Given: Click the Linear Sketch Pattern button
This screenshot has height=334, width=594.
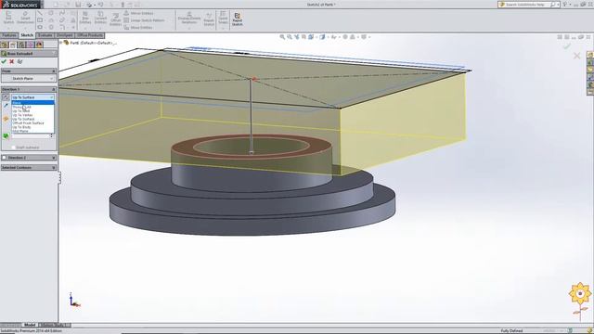Looking at the screenshot, I should 144,20.
